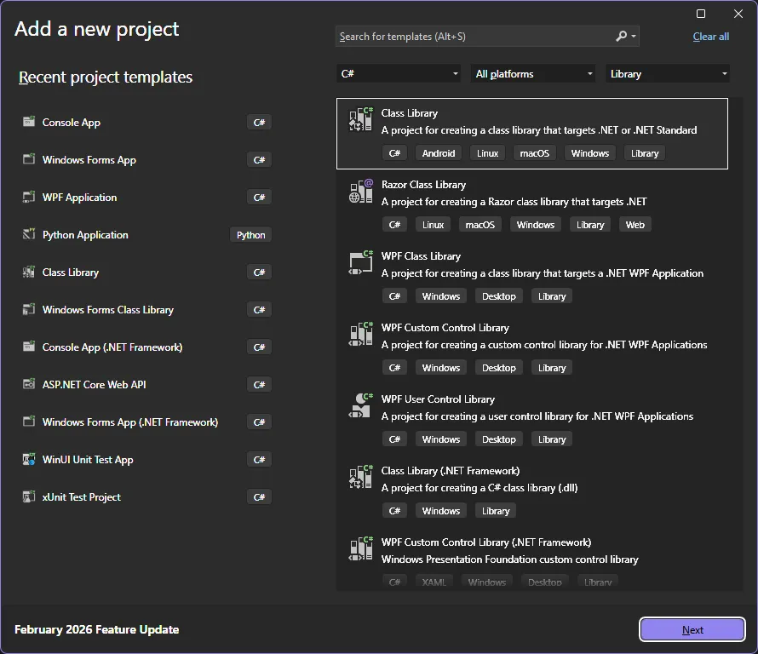Click the Recent project templates heading
The image size is (758, 654).
(x=106, y=77)
